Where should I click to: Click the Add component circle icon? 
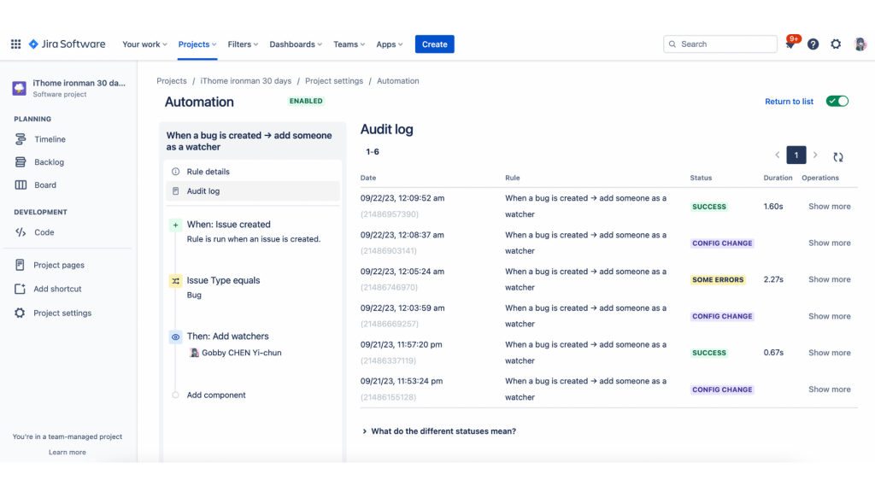[176, 395]
